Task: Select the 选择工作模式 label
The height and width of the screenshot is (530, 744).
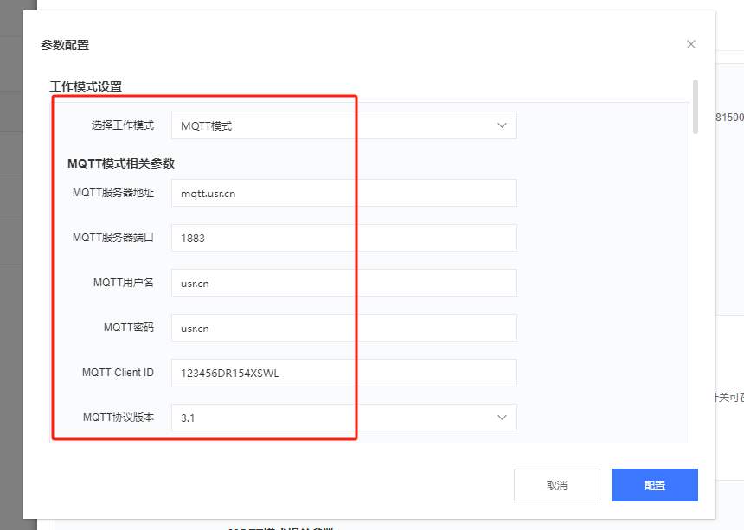Action: 123,125
